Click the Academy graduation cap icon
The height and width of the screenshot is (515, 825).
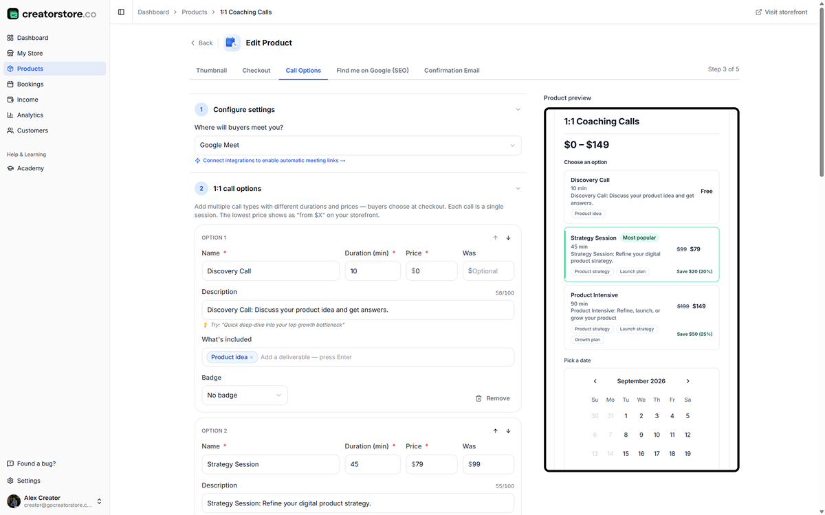10,168
